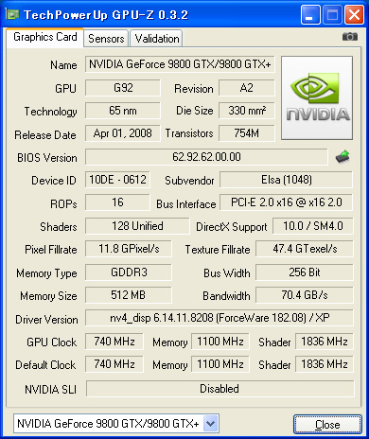This screenshot has height=439, width=369.
Task: Open the Validation tab
Action: pos(157,39)
